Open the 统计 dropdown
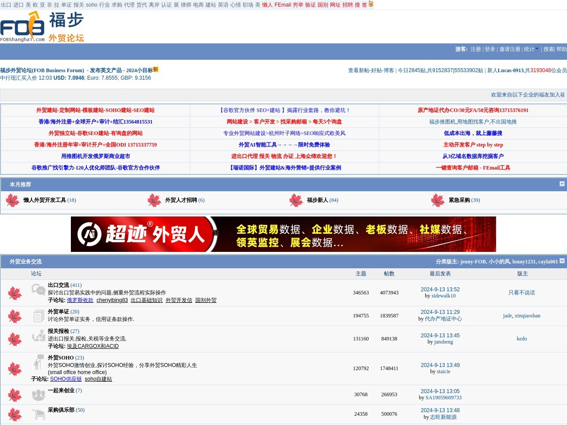567x425 pixels. point(530,49)
